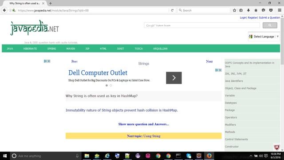Open the JAVA menu item

[10, 48]
